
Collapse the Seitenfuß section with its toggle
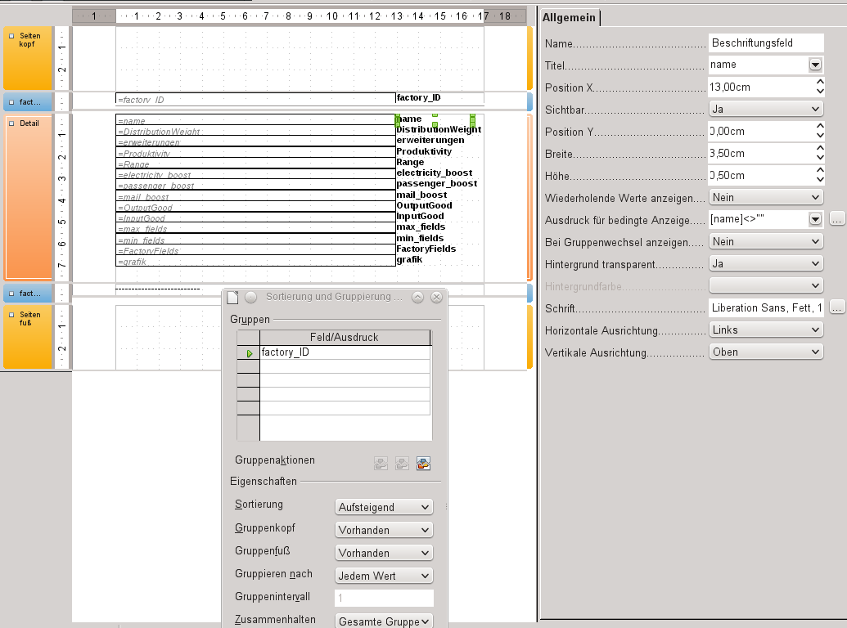pyautogui.click(x=11, y=315)
